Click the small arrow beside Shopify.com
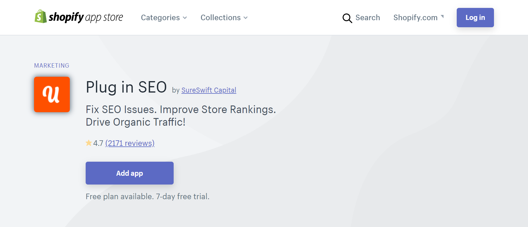 [x=442, y=17]
